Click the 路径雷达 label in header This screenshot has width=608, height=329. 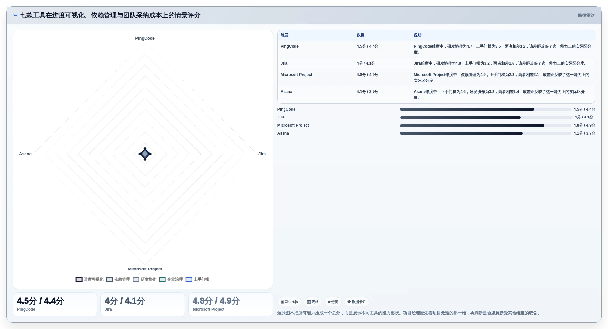(x=586, y=15)
